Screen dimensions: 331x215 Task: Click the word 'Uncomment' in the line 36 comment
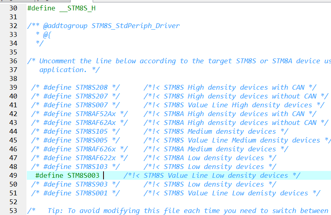pos(57,61)
